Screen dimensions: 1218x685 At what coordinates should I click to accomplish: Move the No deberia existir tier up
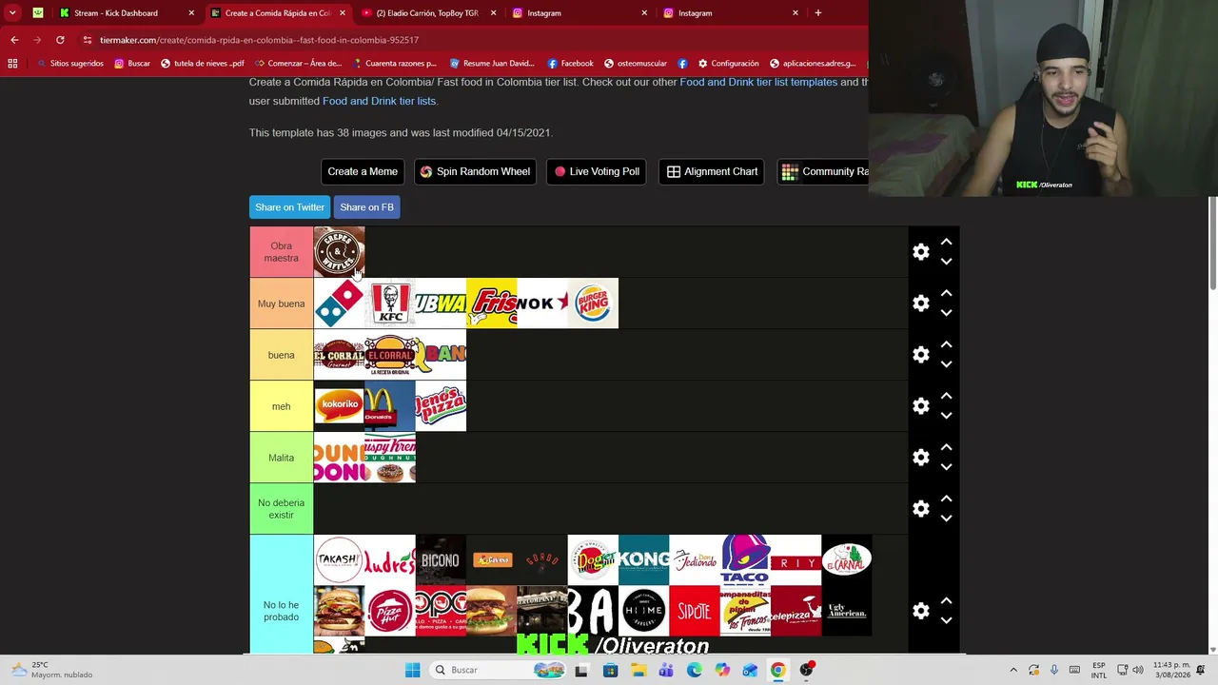tap(946, 499)
